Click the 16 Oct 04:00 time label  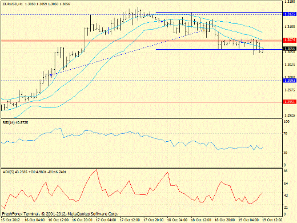coord(35,220)
